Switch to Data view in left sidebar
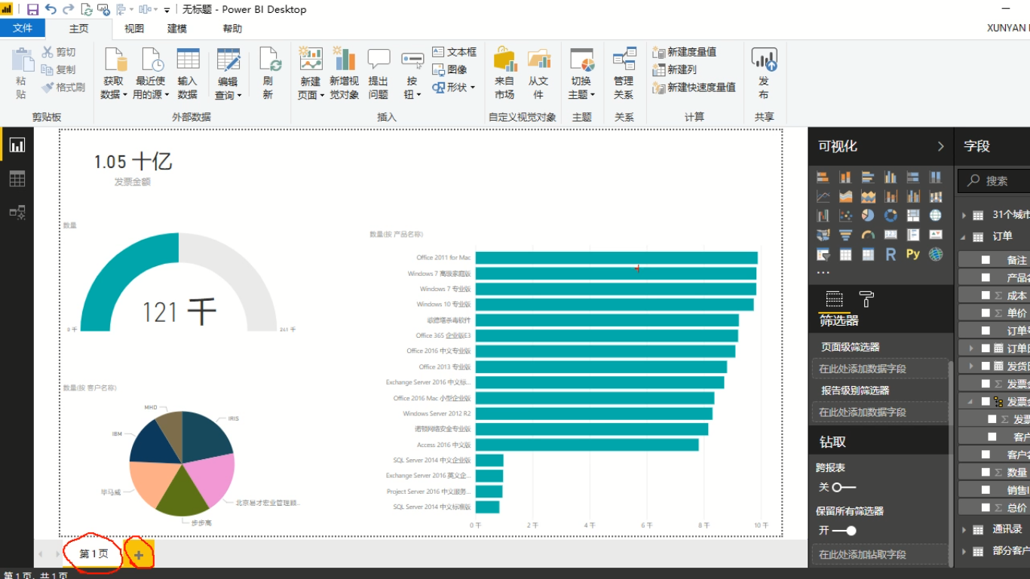The height and width of the screenshot is (579, 1030). click(17, 179)
